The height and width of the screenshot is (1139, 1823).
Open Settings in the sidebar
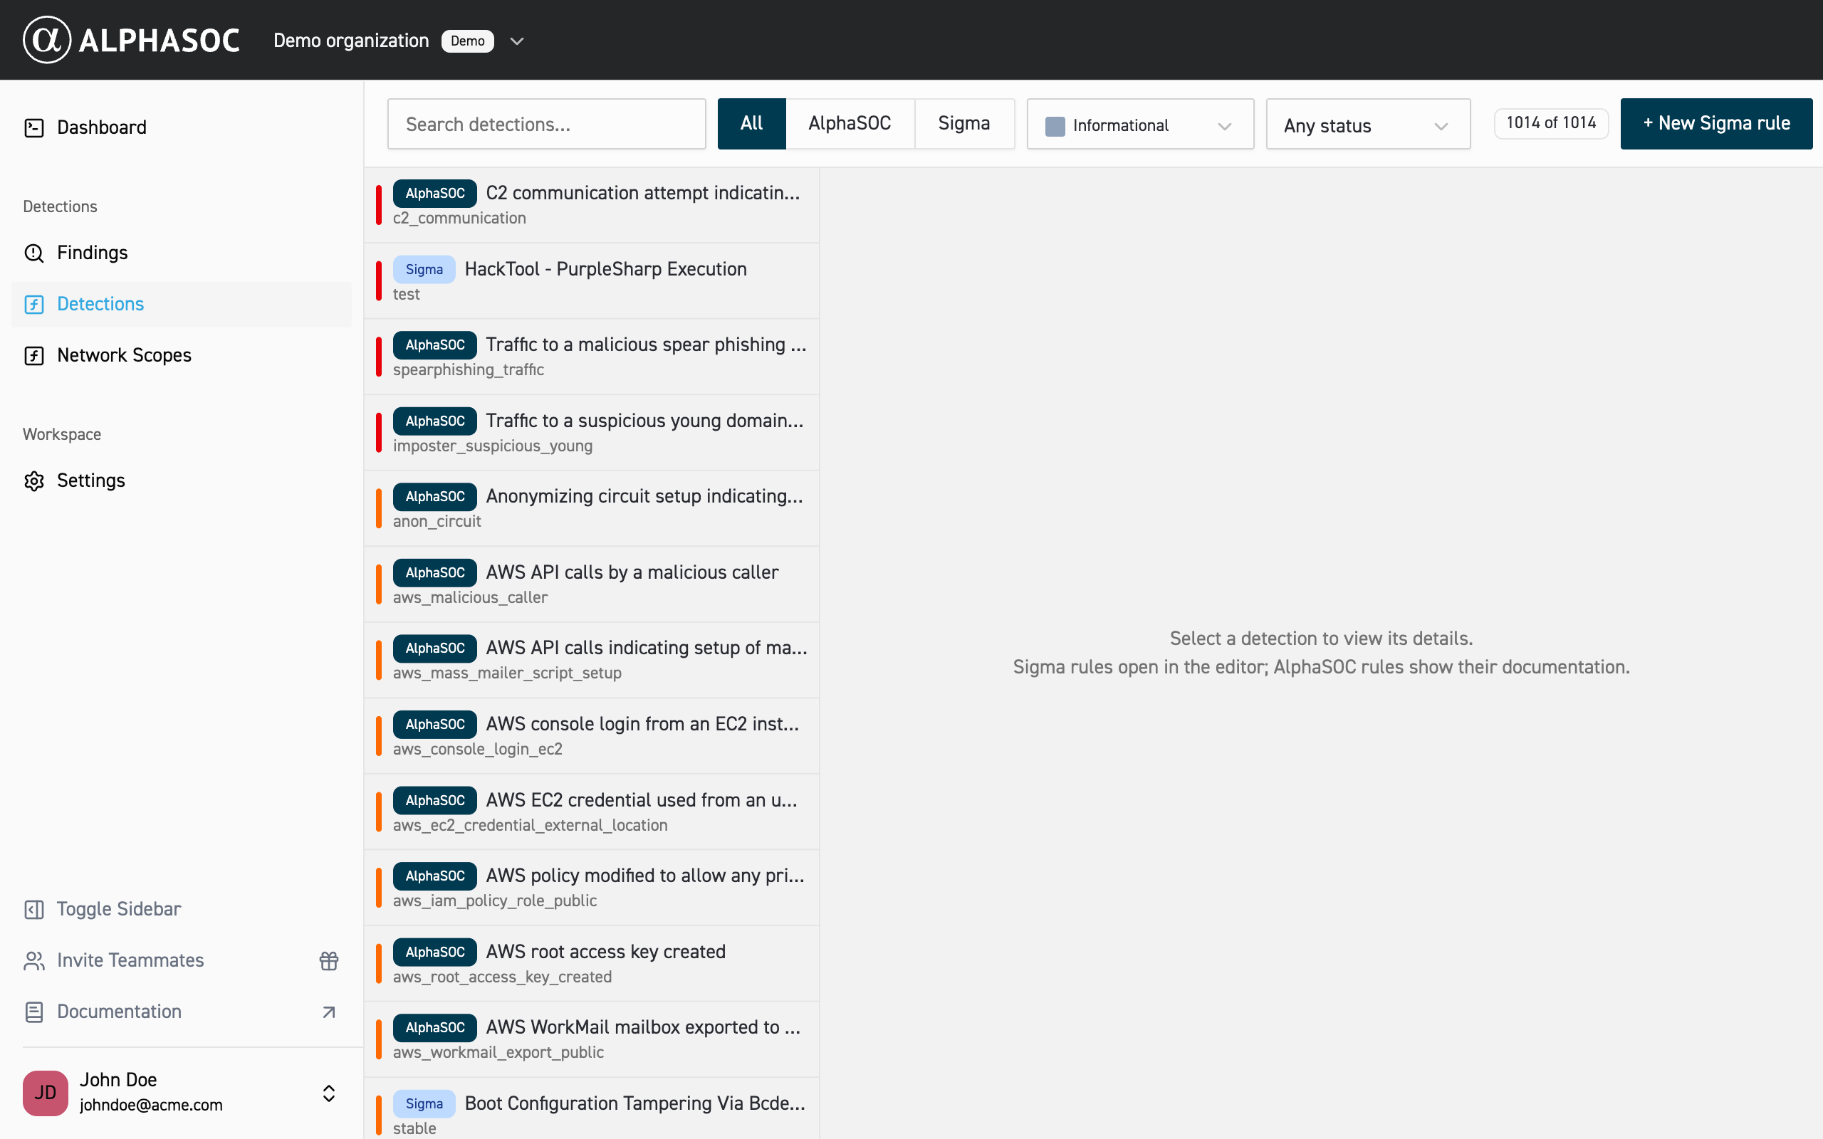[181, 481]
